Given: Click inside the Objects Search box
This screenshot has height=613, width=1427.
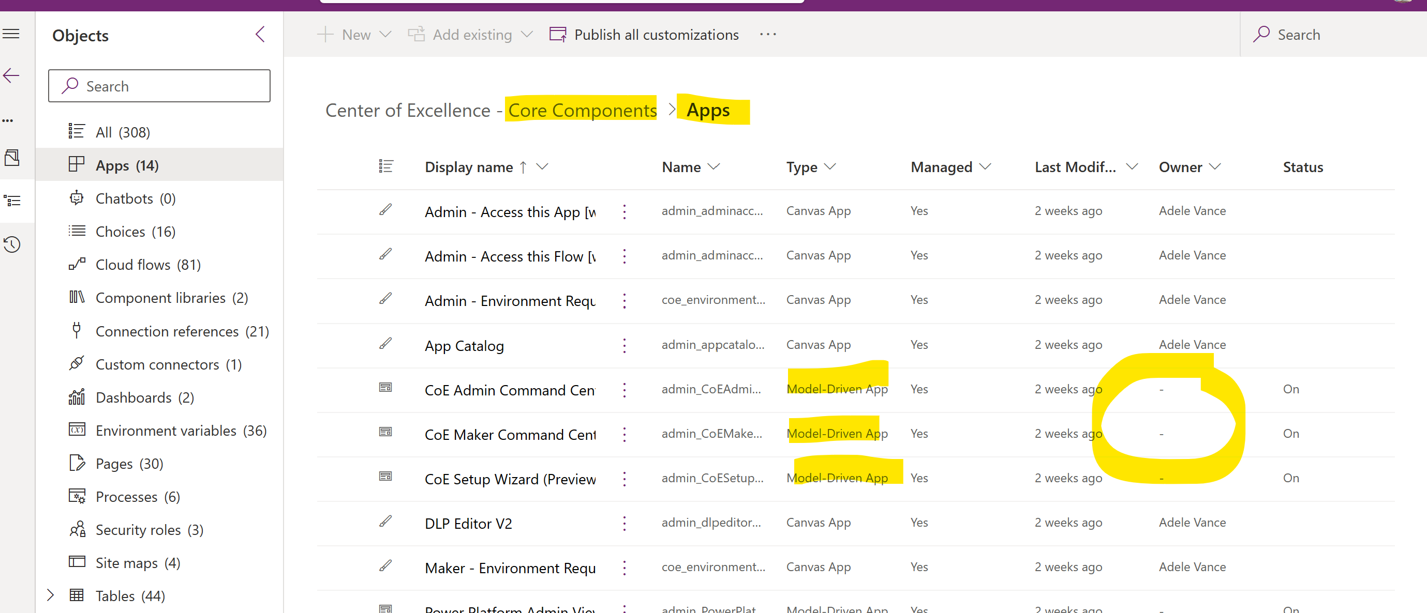Looking at the screenshot, I should pos(159,86).
